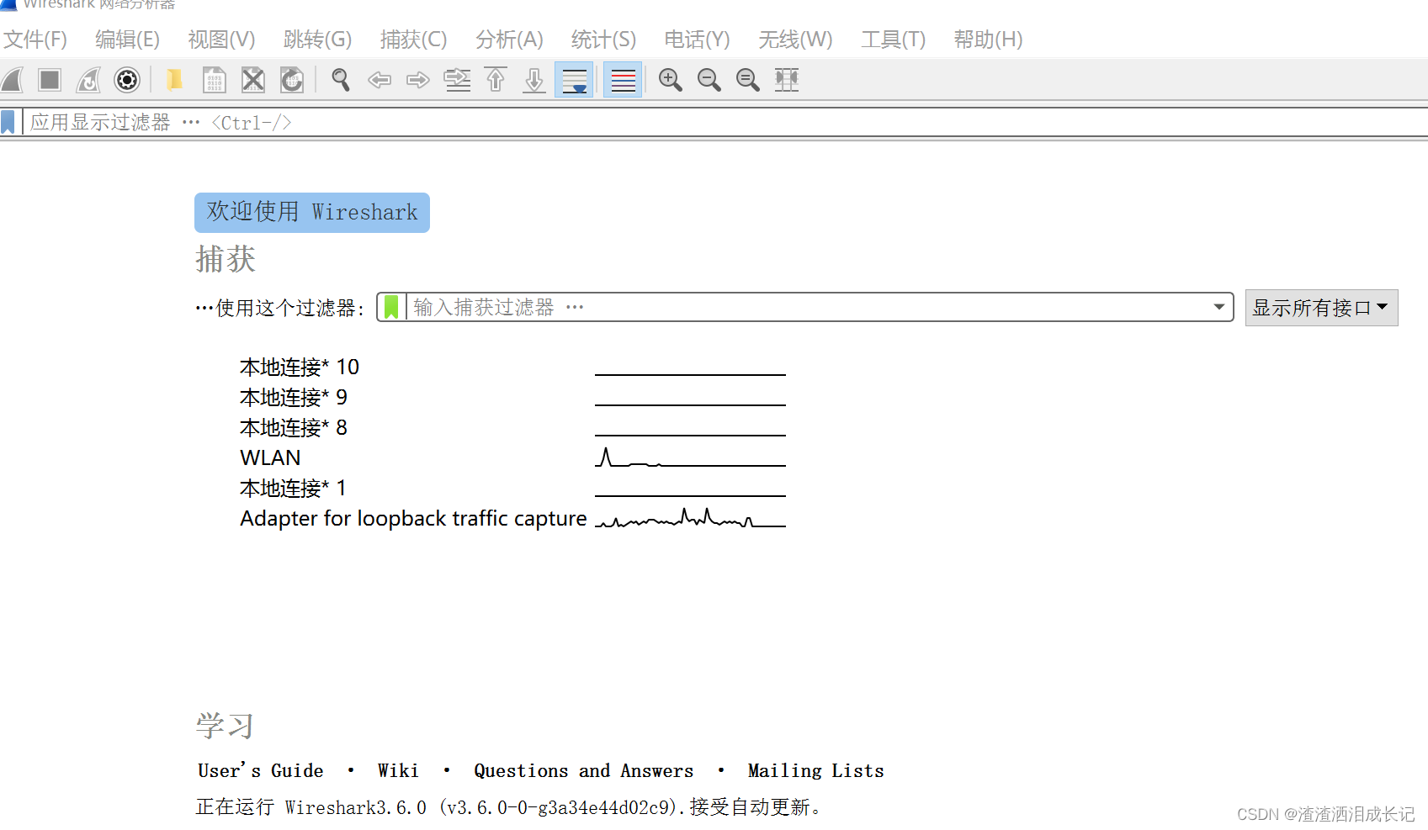Open the 视图(V) menu
The width and height of the screenshot is (1428, 830).
coord(221,40)
